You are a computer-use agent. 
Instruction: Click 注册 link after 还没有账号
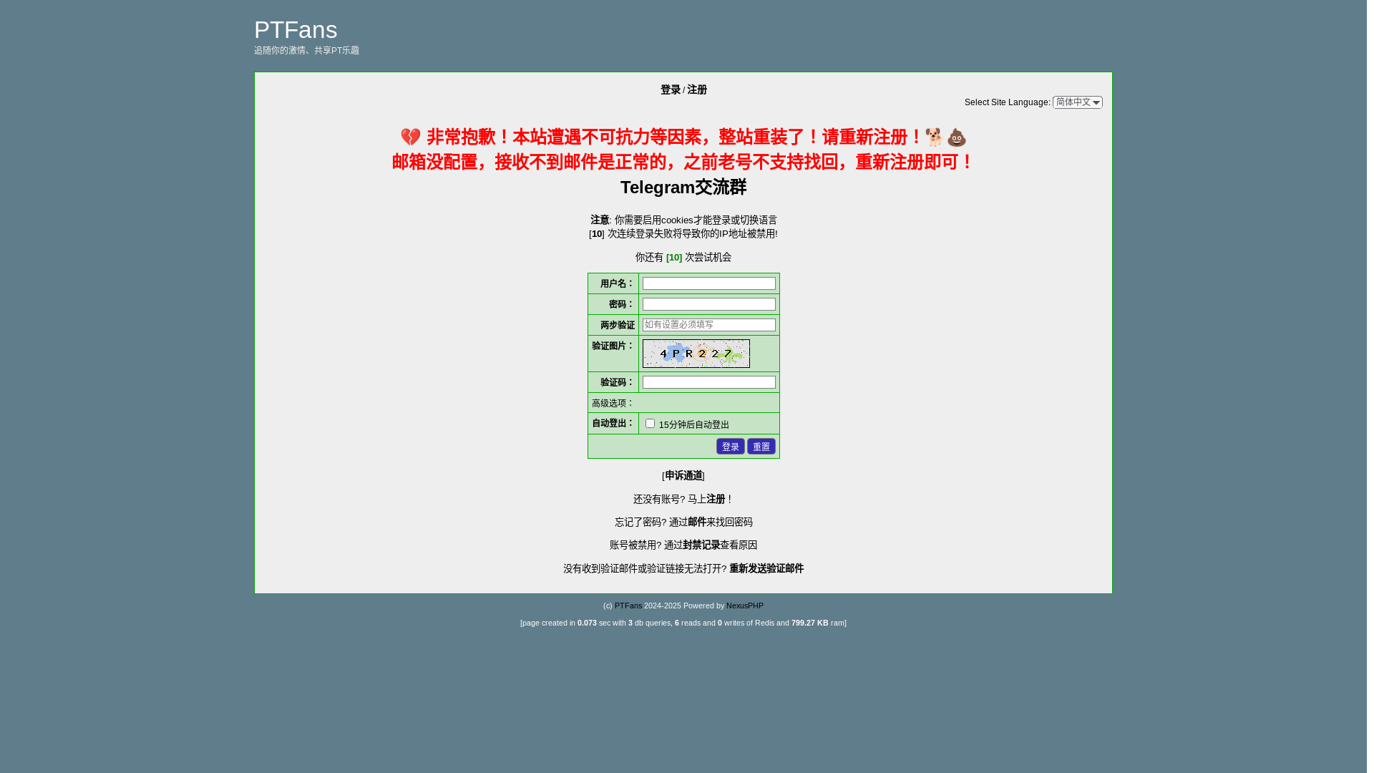pyautogui.click(x=716, y=500)
